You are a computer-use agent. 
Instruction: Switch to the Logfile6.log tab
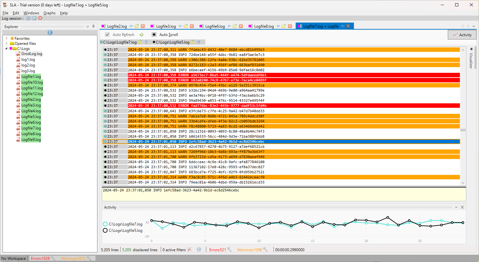point(215,26)
